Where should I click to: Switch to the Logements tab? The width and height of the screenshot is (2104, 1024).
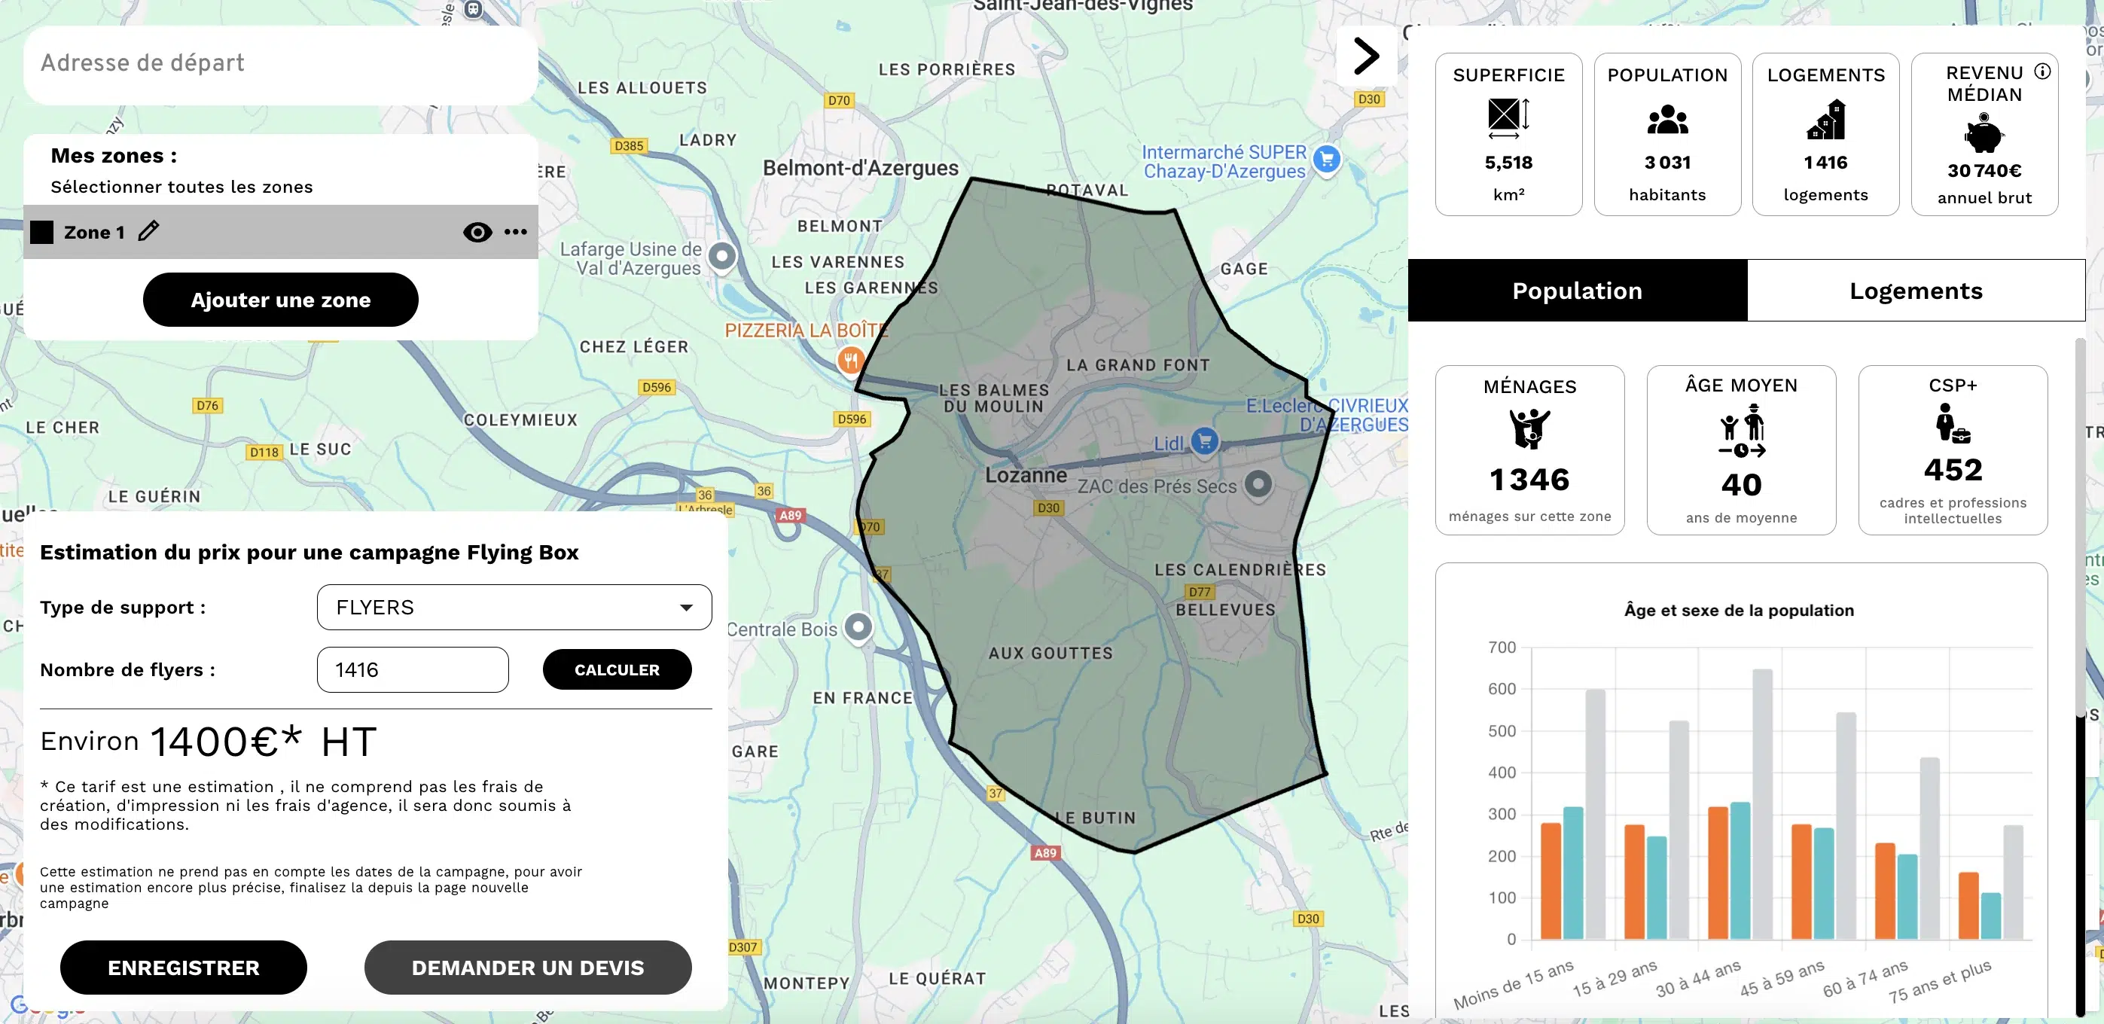pos(1915,290)
